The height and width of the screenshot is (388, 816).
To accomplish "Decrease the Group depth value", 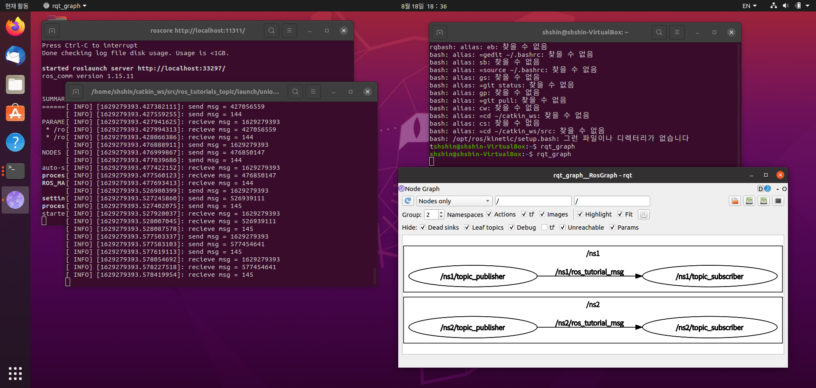I will pos(441,217).
